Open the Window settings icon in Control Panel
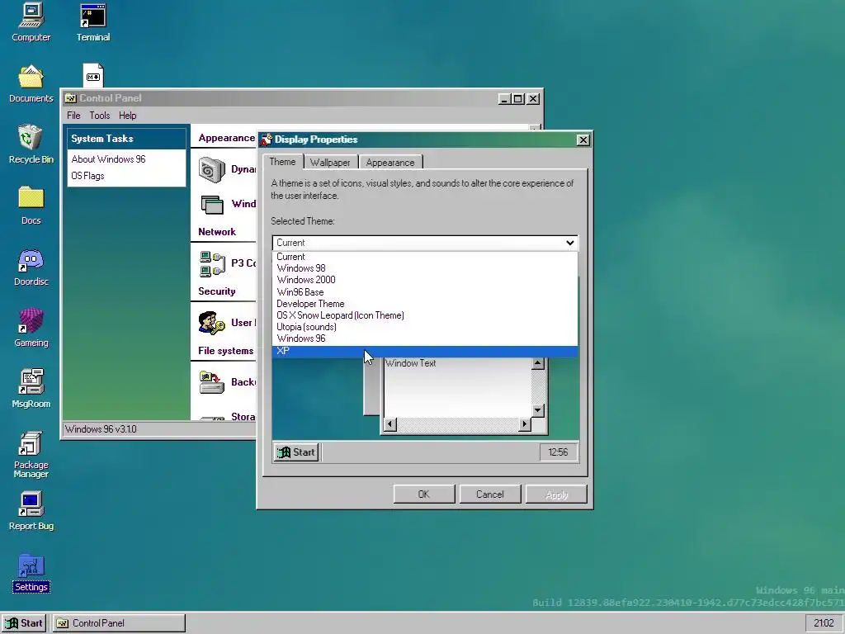Viewport: 845px width, 634px height. 212,205
